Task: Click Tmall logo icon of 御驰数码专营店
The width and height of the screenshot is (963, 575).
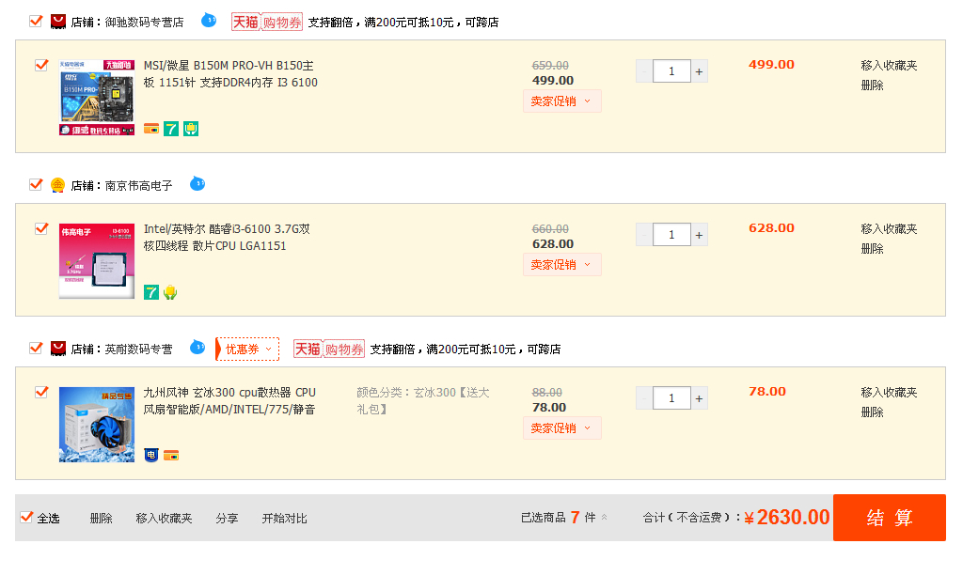Action: pos(57,23)
